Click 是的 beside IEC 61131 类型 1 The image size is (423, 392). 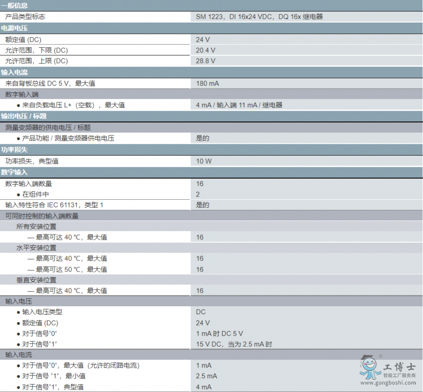pyautogui.click(x=203, y=205)
